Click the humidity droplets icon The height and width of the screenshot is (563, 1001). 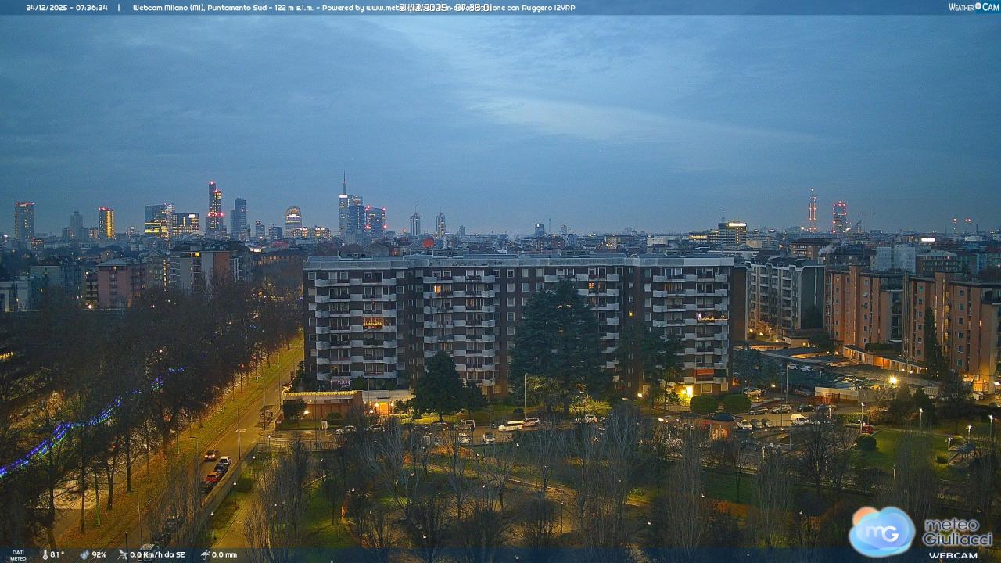click(84, 554)
